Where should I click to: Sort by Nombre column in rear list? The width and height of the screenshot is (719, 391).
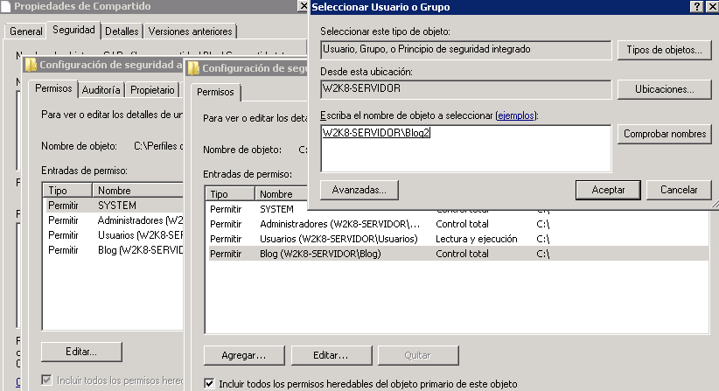pyautogui.click(x=137, y=190)
